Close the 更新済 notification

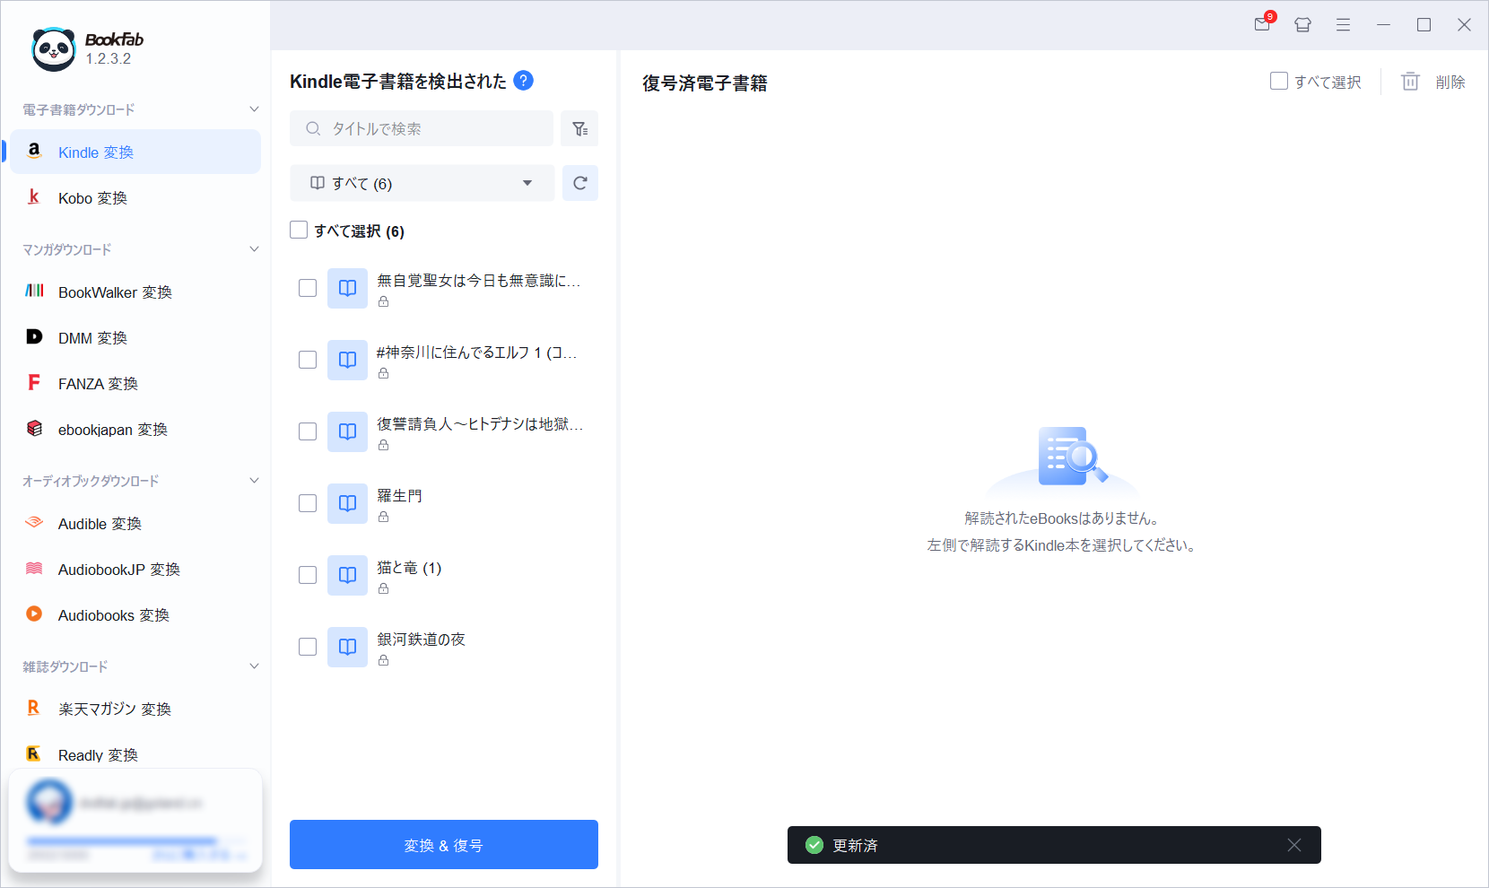1294,845
